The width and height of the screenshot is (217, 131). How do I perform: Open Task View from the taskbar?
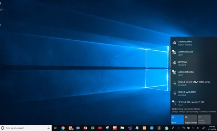pos(55,128)
